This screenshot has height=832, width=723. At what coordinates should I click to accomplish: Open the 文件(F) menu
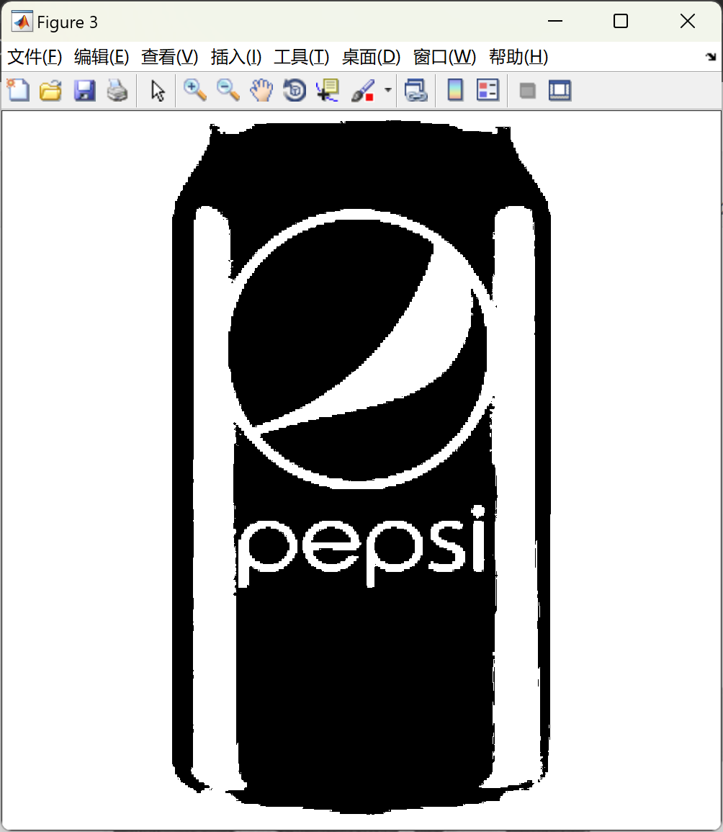(35, 57)
